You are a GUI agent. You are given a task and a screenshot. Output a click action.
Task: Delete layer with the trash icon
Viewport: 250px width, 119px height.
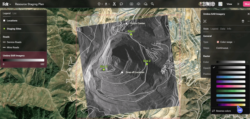click(x=243, y=21)
